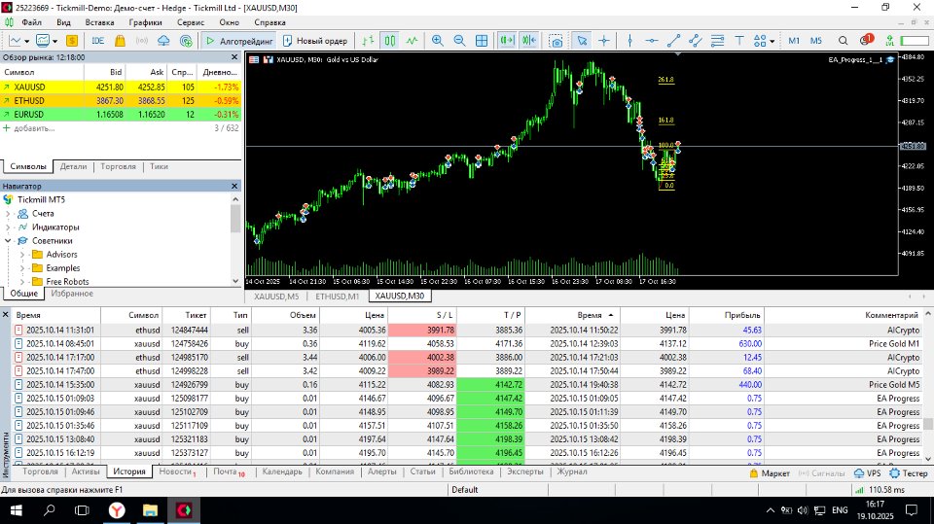Open the Детали tab in Market Watch

(x=73, y=167)
